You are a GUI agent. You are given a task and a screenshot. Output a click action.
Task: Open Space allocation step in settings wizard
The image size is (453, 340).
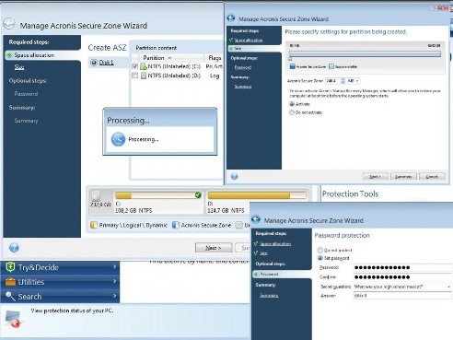click(249, 41)
